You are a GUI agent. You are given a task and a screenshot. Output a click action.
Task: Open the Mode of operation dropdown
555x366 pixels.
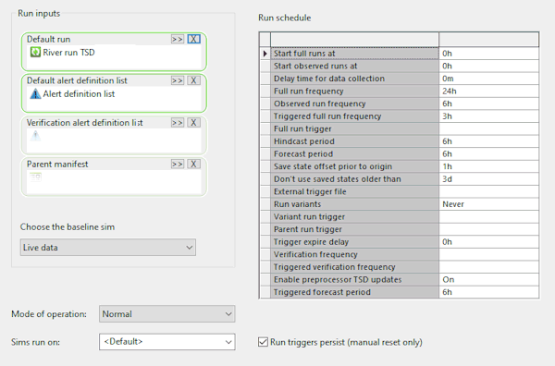tap(167, 314)
